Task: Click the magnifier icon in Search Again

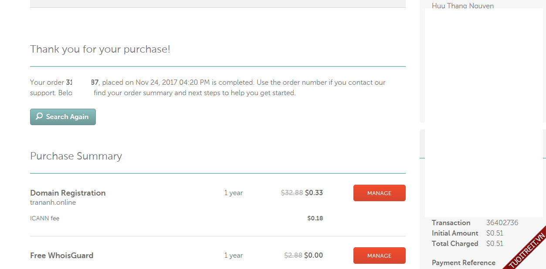Action: tap(39, 116)
